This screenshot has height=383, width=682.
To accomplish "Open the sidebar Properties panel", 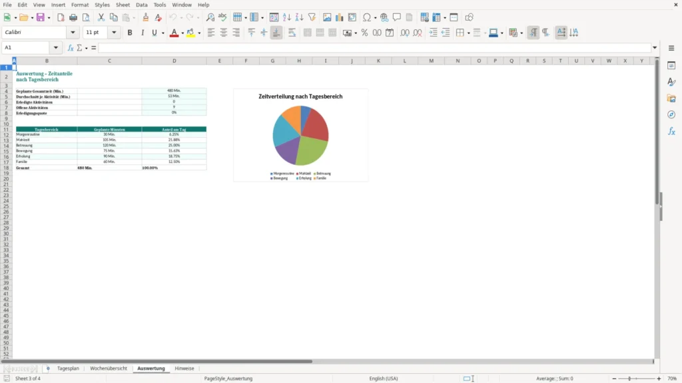I will pos(671,66).
